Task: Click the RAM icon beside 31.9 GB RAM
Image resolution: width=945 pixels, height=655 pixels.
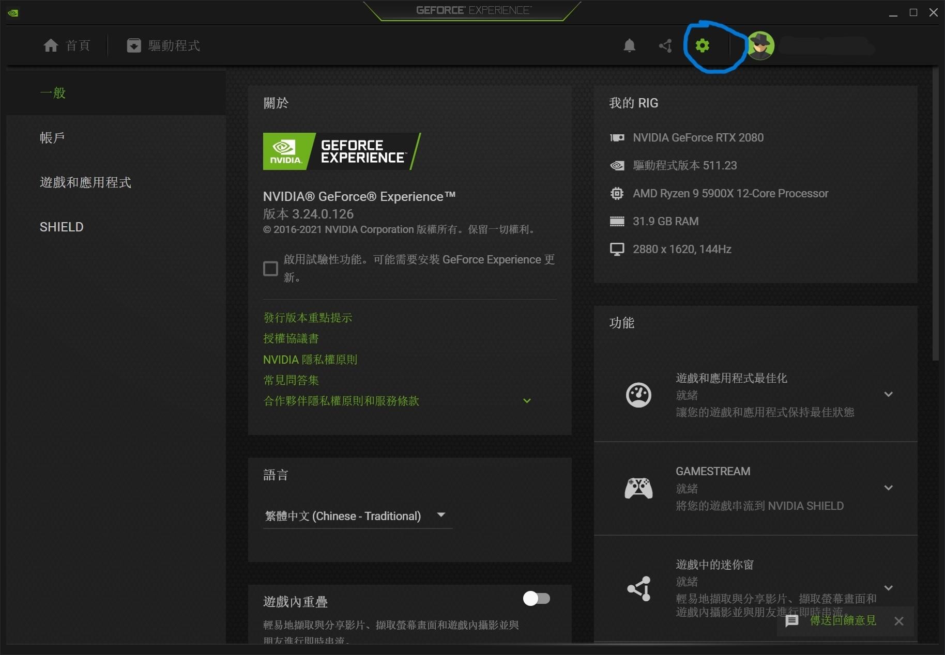Action: [617, 221]
